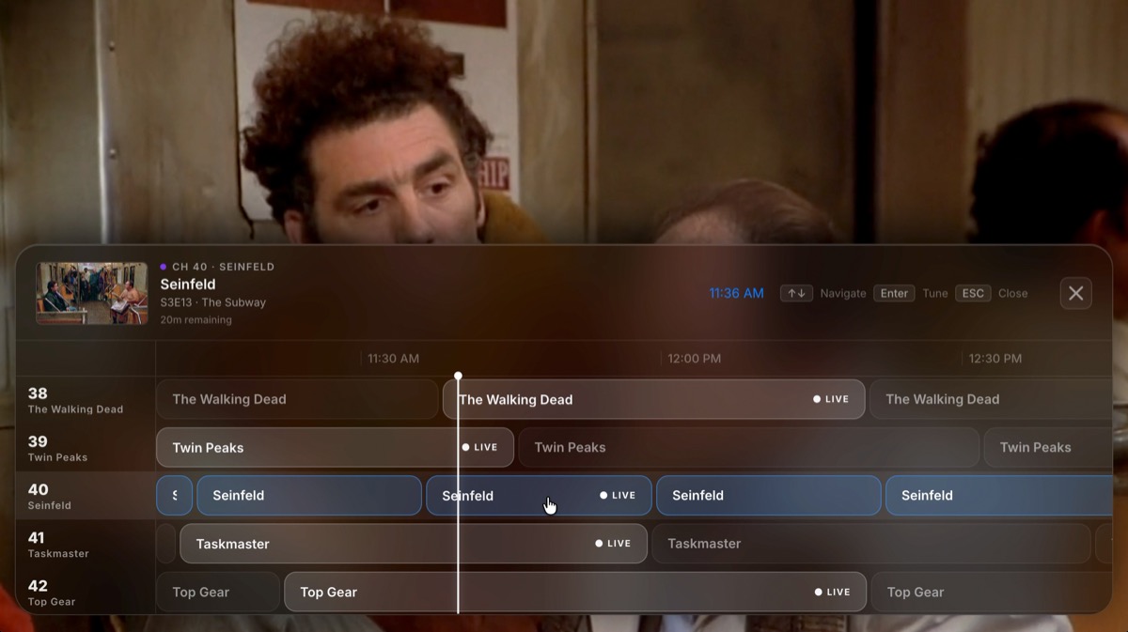Click the 11:30 AM time column header

point(393,358)
